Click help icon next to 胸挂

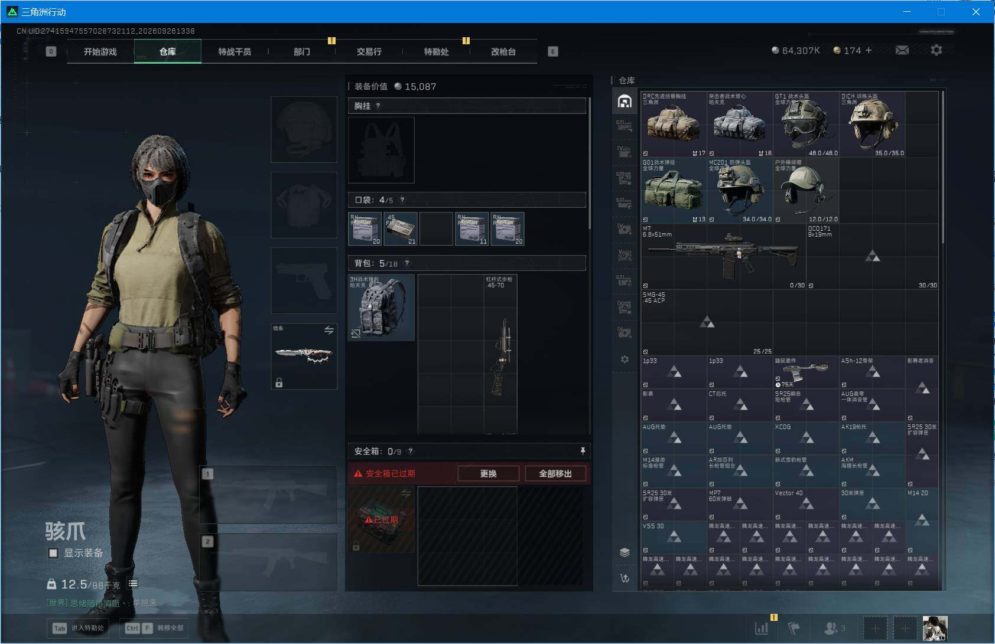point(378,106)
